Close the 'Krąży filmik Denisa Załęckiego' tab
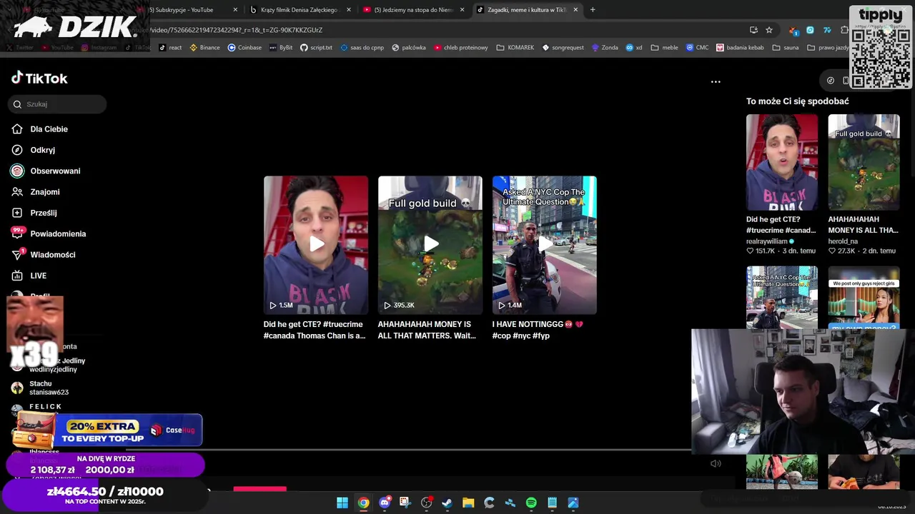Screen dimensions: 915x514 pyautogui.click(x=349, y=10)
